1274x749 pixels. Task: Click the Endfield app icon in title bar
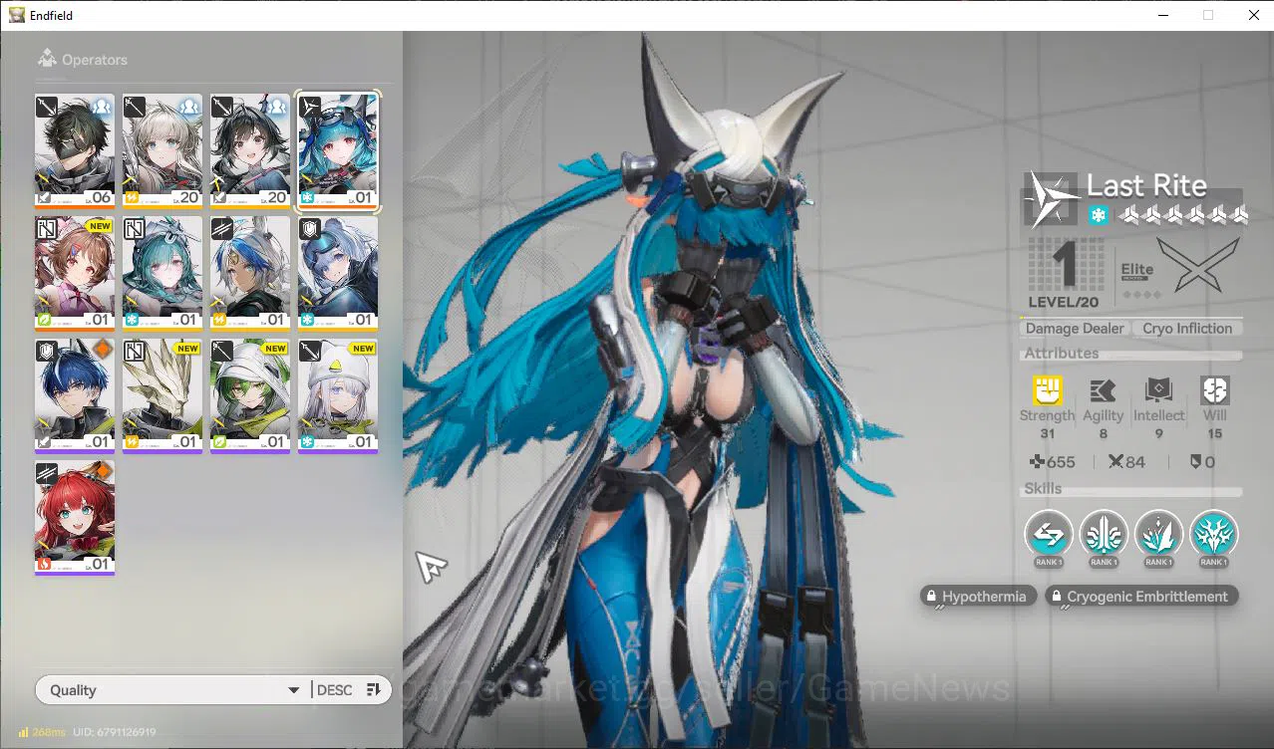16,15
